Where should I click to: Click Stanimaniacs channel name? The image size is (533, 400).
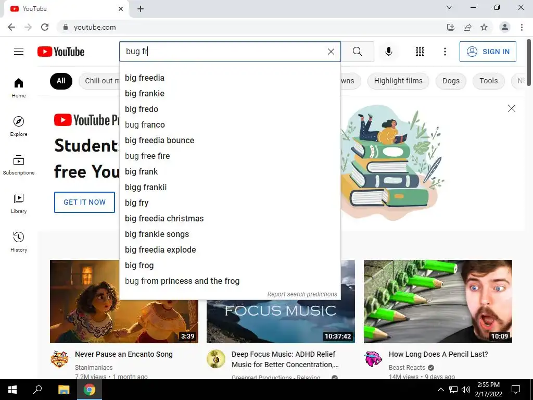[x=94, y=368]
